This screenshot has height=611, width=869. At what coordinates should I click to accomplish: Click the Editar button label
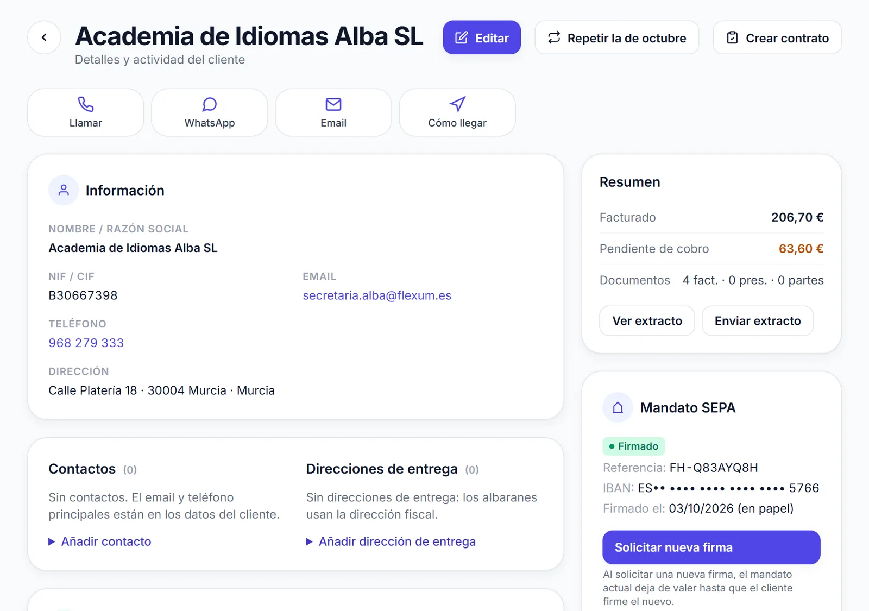(492, 38)
